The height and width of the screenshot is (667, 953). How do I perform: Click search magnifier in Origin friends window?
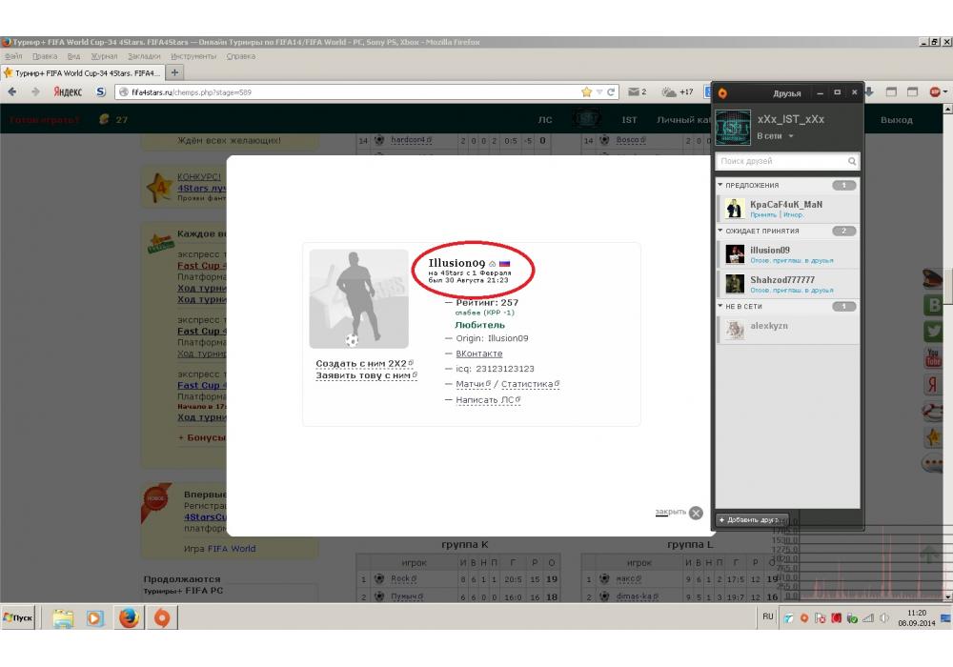click(851, 161)
